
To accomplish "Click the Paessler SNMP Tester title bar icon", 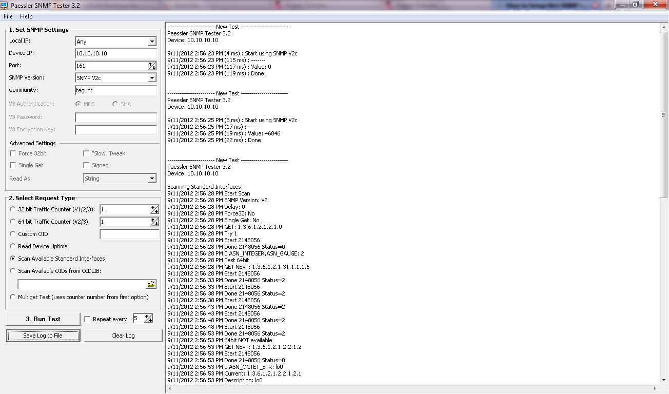I will tap(5, 5).
